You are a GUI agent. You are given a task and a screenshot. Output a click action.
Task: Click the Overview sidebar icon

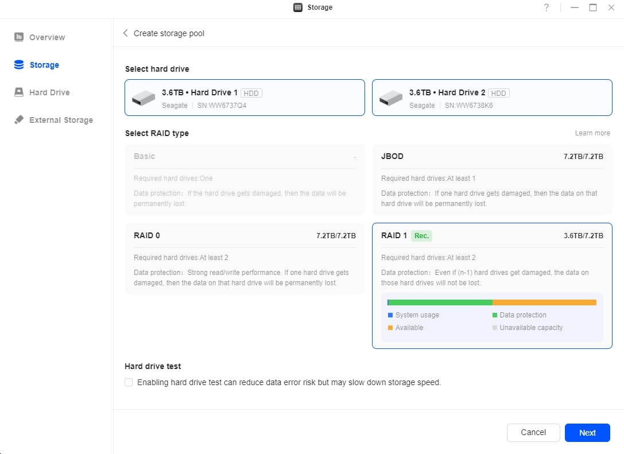[x=19, y=37]
